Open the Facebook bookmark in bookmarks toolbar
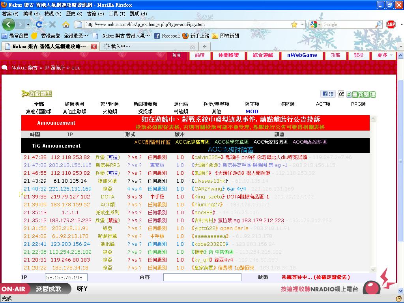The width and height of the screenshot is (404, 303). point(167,36)
